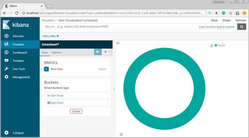This screenshot has width=249, height=138.
Task: Click the green wave extension icon
Action: click(x=210, y=13)
